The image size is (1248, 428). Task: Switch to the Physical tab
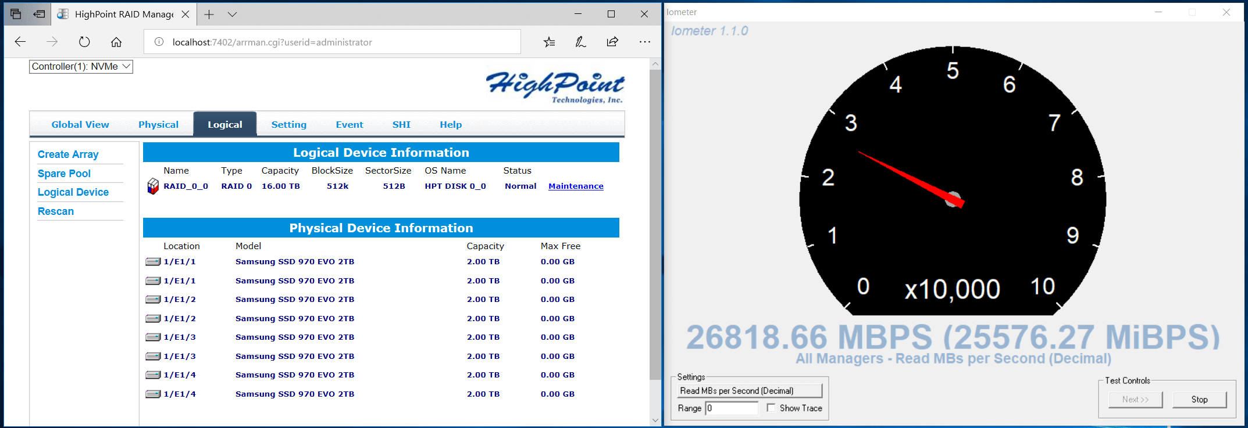[x=158, y=124]
